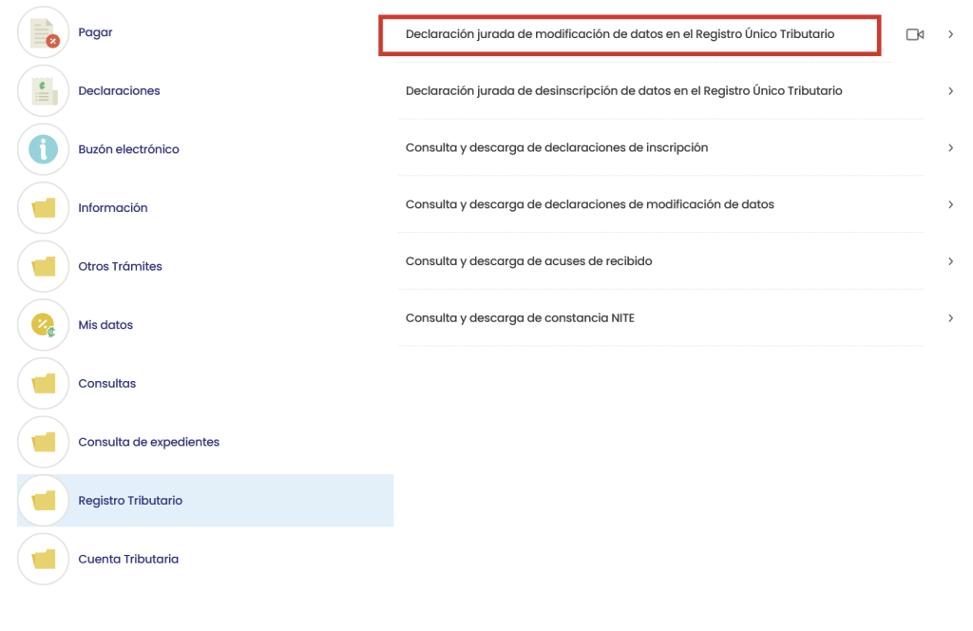The height and width of the screenshot is (631, 973).
Task: Open Consulta y descarga de declaraciones de modificación
Action: coord(589,204)
